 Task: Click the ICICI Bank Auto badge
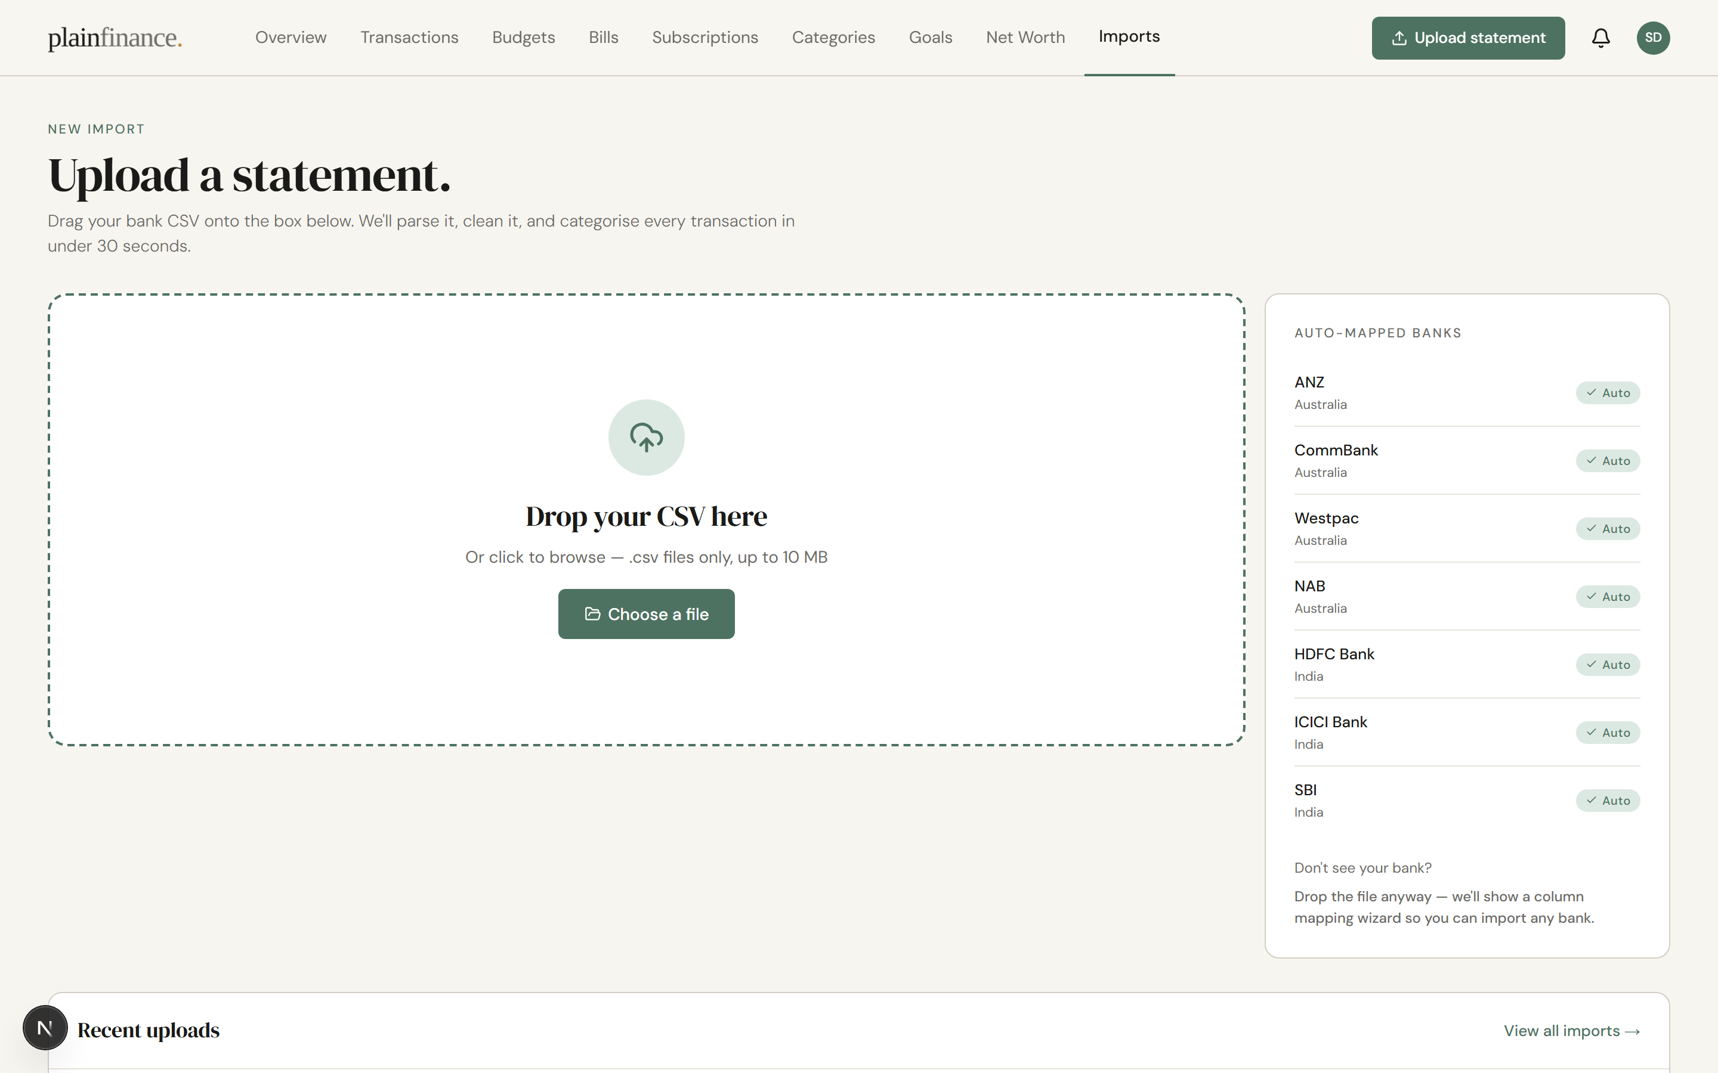pyautogui.click(x=1608, y=733)
